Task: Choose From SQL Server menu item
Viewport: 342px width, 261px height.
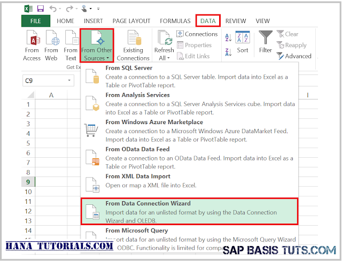Action: point(189,76)
